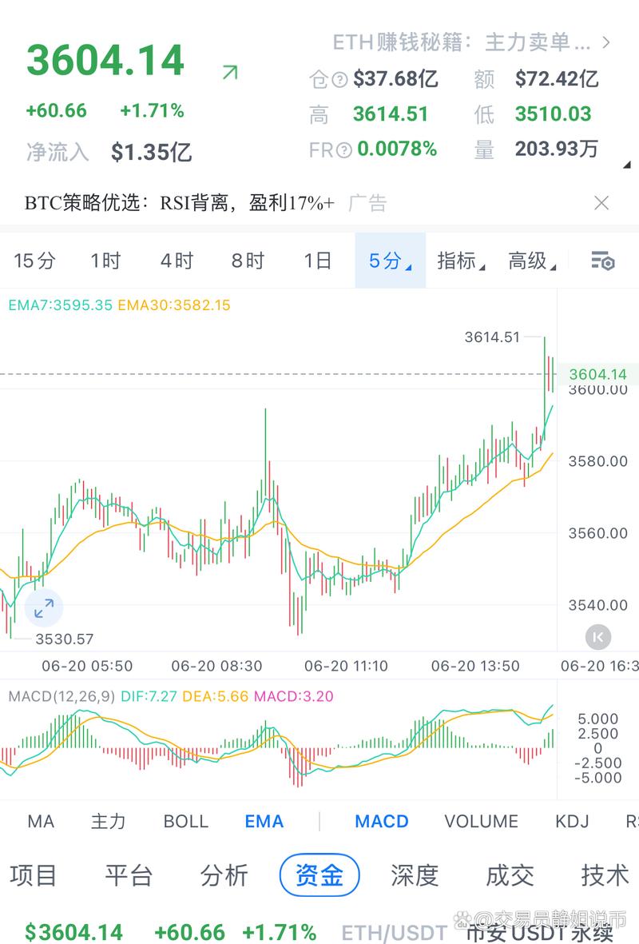The width and height of the screenshot is (639, 944).
Task: Tap the DEA:5.66 value
Action: [216, 696]
